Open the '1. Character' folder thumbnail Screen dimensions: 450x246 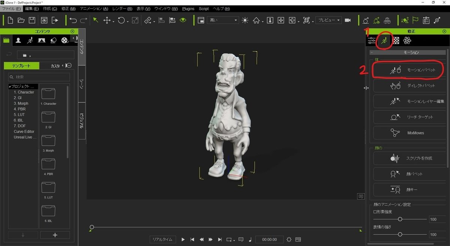click(48, 94)
